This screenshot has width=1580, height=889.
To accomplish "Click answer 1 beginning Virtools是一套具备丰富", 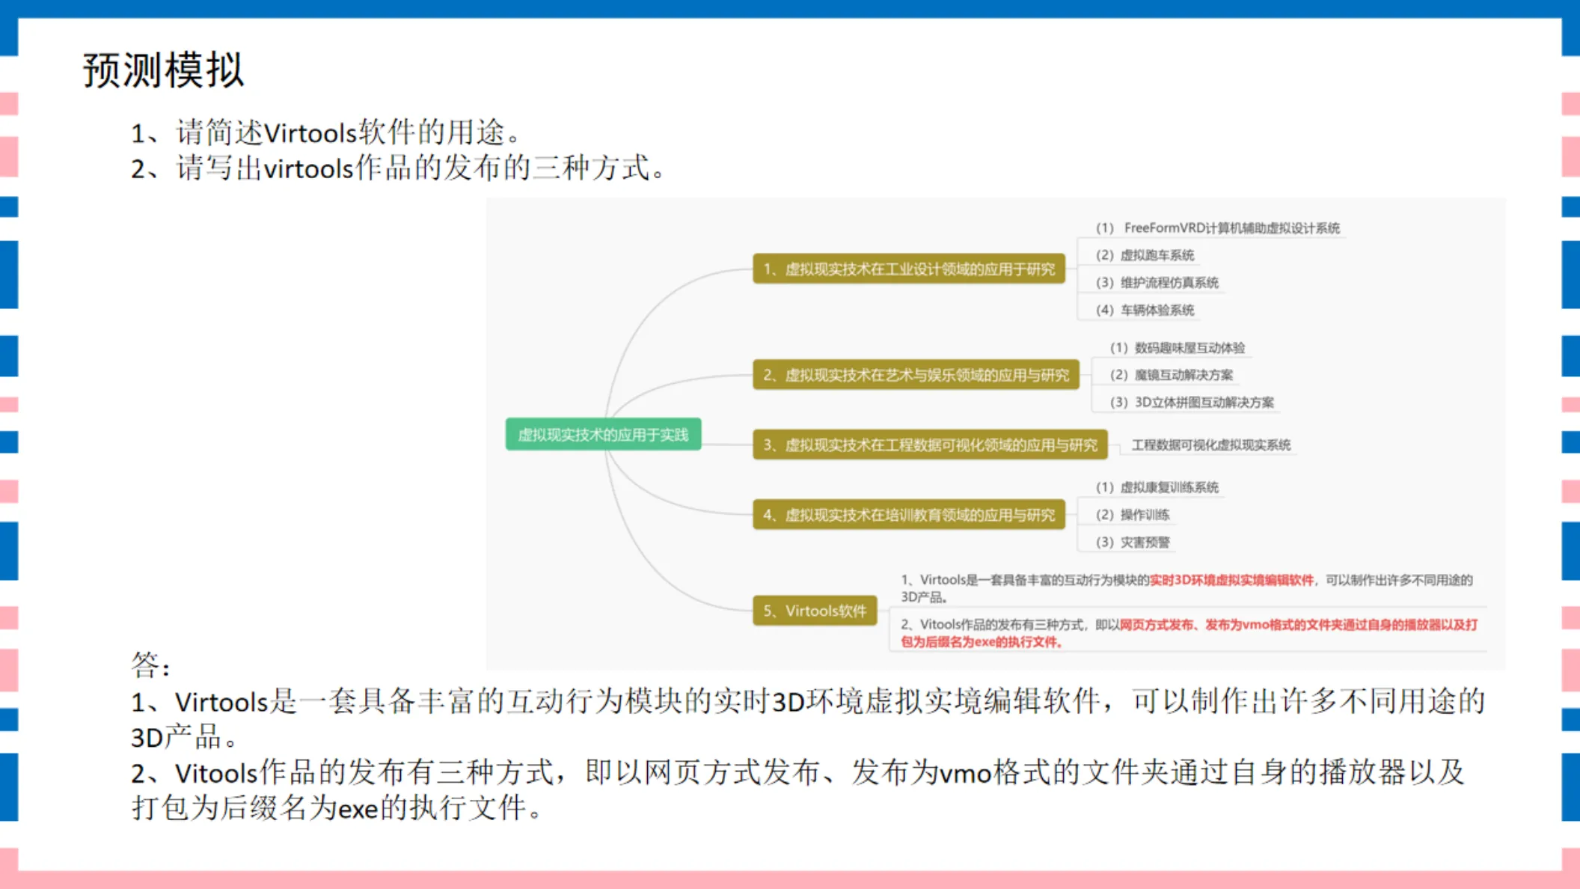I will coord(807,719).
